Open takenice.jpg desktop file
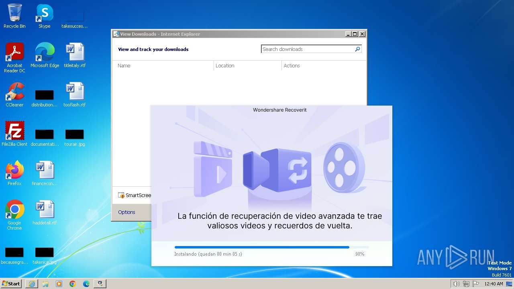The image size is (514, 289). 45,255
